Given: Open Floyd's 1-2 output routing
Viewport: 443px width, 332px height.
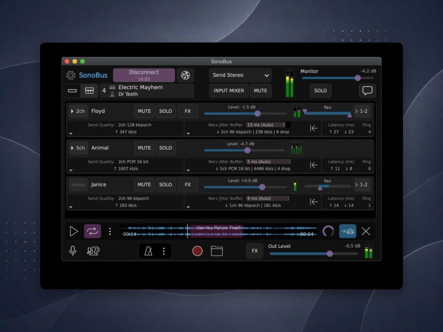Looking at the screenshot, I should click(x=362, y=111).
